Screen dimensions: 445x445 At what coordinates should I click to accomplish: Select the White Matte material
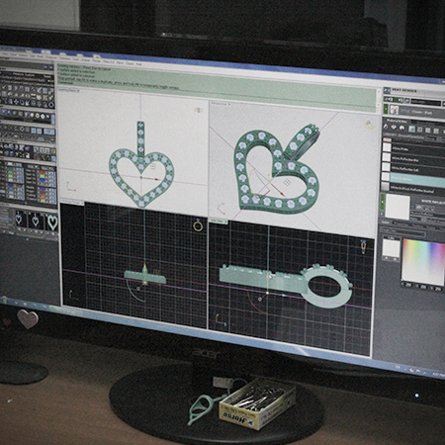[x=400, y=149]
